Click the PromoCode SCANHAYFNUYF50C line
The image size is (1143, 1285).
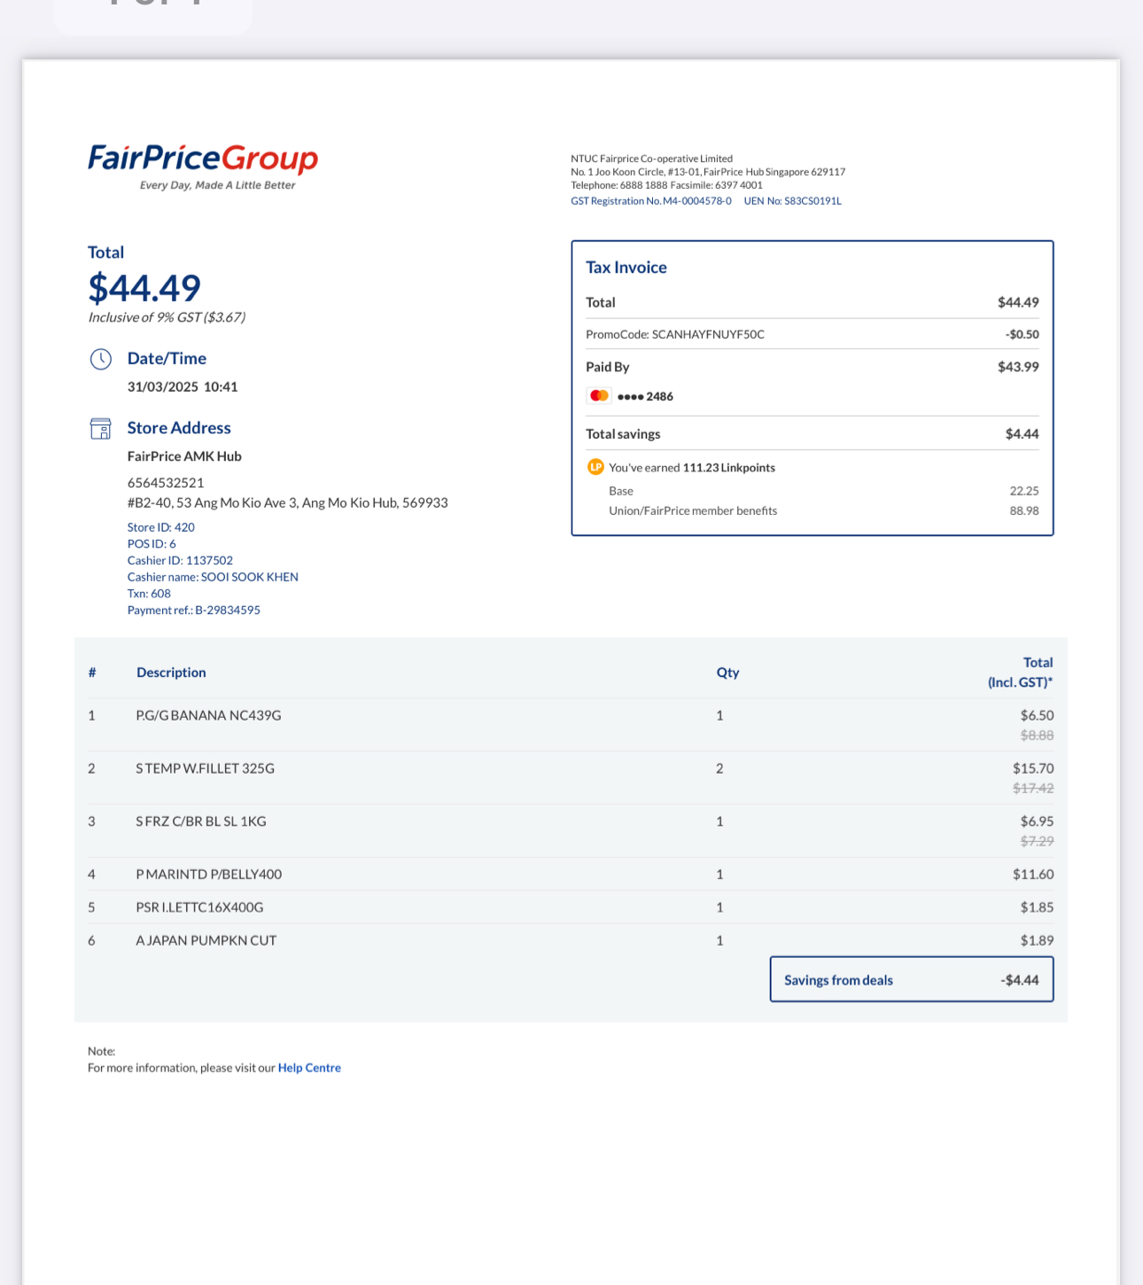[812, 334]
